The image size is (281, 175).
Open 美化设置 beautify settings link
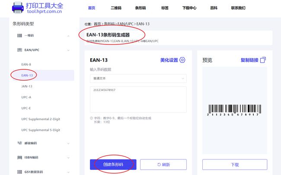pos(169,60)
